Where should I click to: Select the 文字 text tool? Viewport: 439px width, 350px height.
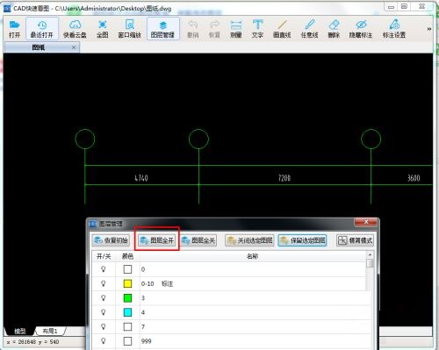(x=257, y=29)
